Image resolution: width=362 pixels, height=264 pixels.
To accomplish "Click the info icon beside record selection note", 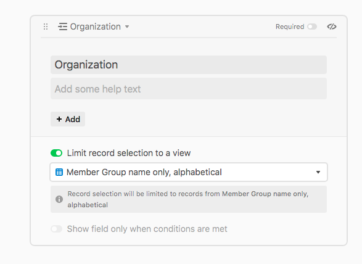I will tap(59, 199).
